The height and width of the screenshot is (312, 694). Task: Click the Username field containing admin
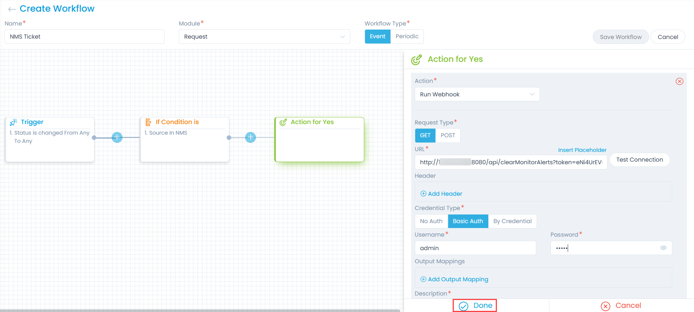pos(475,248)
